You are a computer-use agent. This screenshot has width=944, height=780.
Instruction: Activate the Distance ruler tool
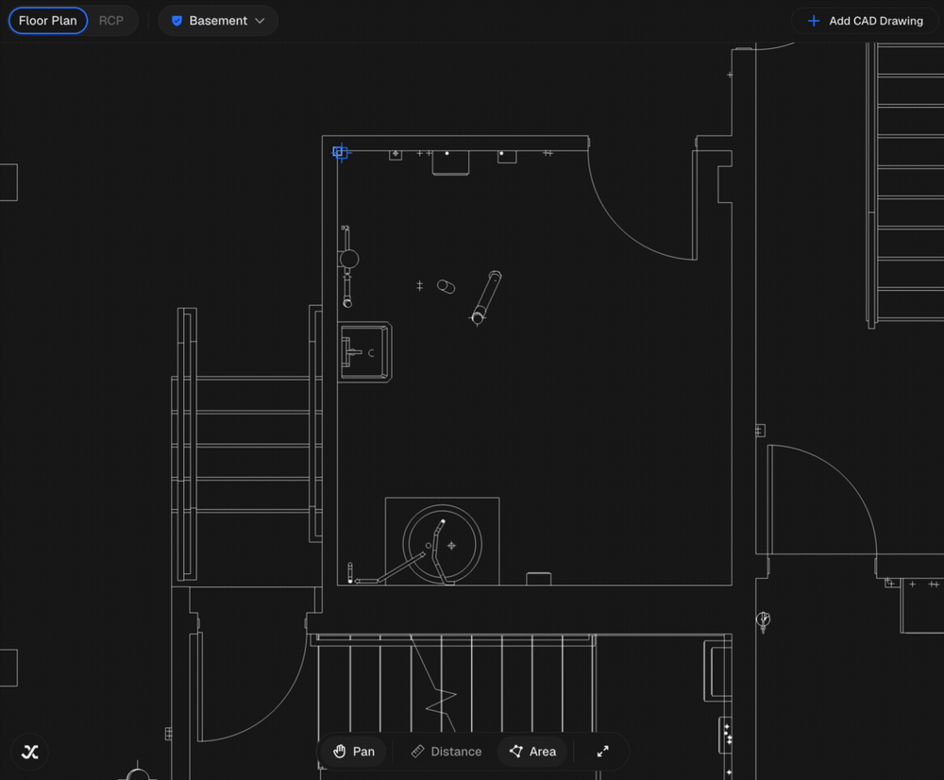point(447,751)
